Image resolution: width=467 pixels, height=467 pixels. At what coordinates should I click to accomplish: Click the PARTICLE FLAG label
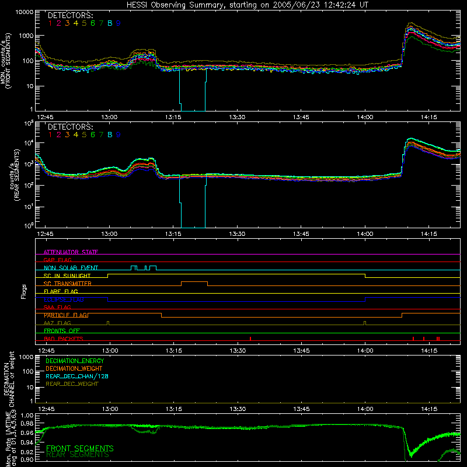click(65, 315)
